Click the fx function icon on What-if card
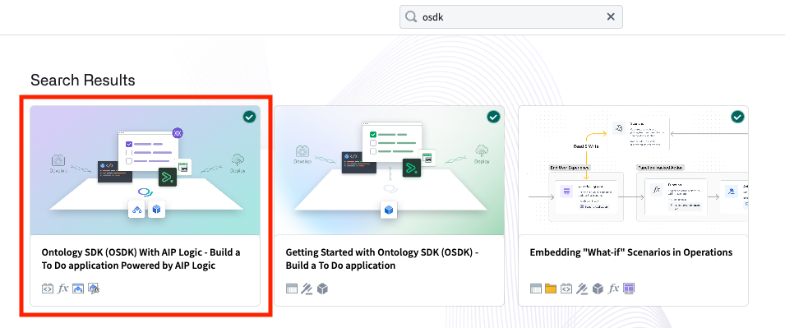Viewport: 785px width, 328px height. (x=613, y=289)
